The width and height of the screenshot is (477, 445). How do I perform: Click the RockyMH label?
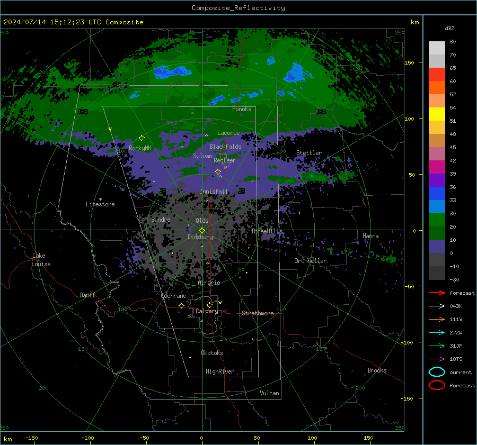(x=140, y=148)
